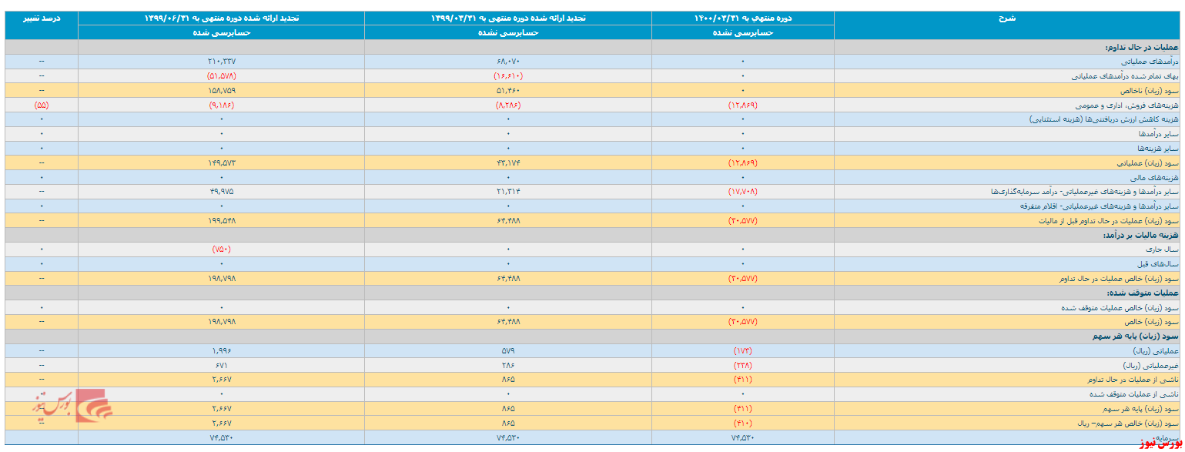
Task: Click the red (۵۵) percent change cell
Action: point(42,105)
